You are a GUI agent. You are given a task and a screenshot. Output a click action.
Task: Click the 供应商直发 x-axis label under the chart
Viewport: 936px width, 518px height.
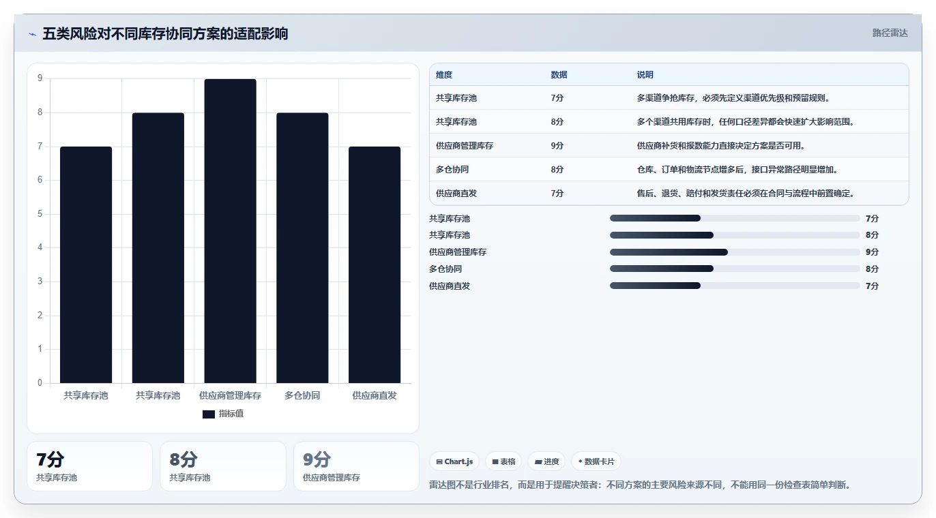tap(375, 395)
